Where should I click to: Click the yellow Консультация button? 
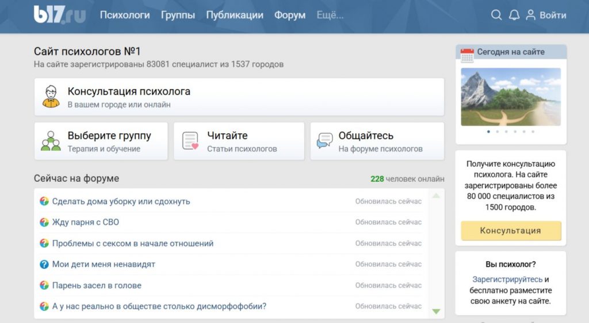click(511, 231)
